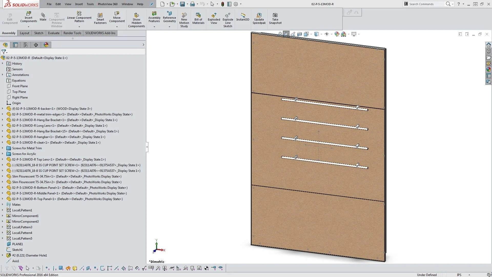Click the Take Snapshot icon
The width and height of the screenshot is (492, 277).
(275, 15)
